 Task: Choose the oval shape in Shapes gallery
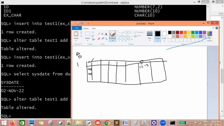pos(126,33)
